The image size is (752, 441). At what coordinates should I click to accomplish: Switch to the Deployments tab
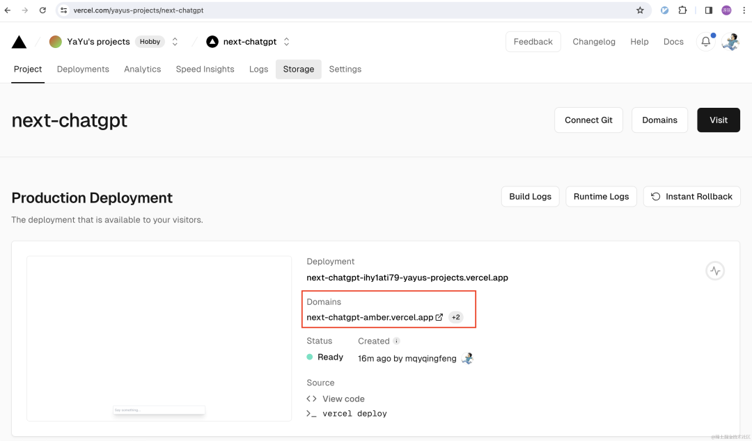(83, 69)
